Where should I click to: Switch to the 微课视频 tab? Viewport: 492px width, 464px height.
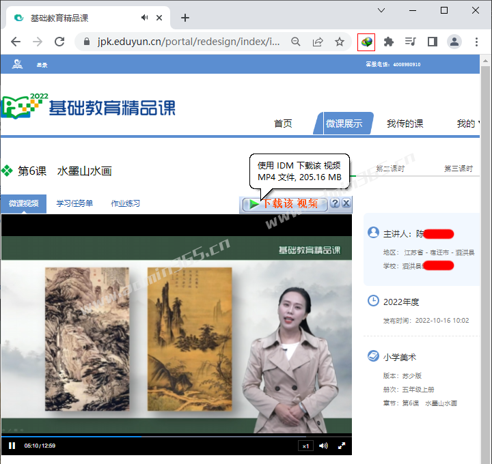point(23,203)
